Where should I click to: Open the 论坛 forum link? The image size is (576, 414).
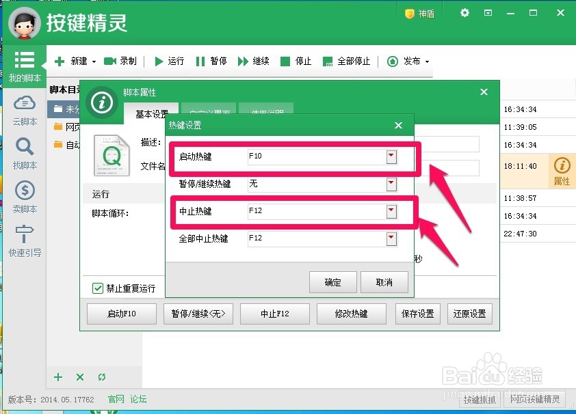[138, 399]
